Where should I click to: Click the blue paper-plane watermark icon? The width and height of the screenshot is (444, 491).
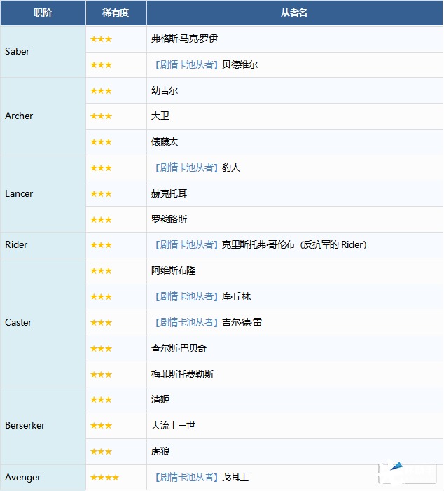[397, 466]
